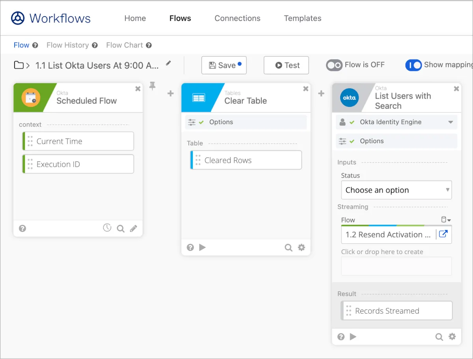
Task: Click the pin icon beside Scheduled Flow card
Action: 153,86
